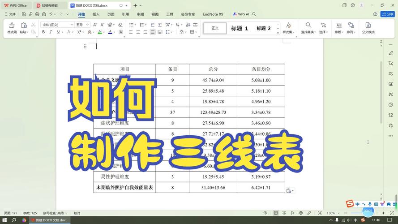Viewport: 398px width, 224px height.
Task: Increase font size with A+ icon
Action: tap(95, 25)
